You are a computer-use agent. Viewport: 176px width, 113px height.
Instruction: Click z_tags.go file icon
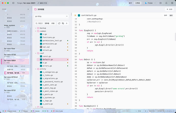point(41,101)
